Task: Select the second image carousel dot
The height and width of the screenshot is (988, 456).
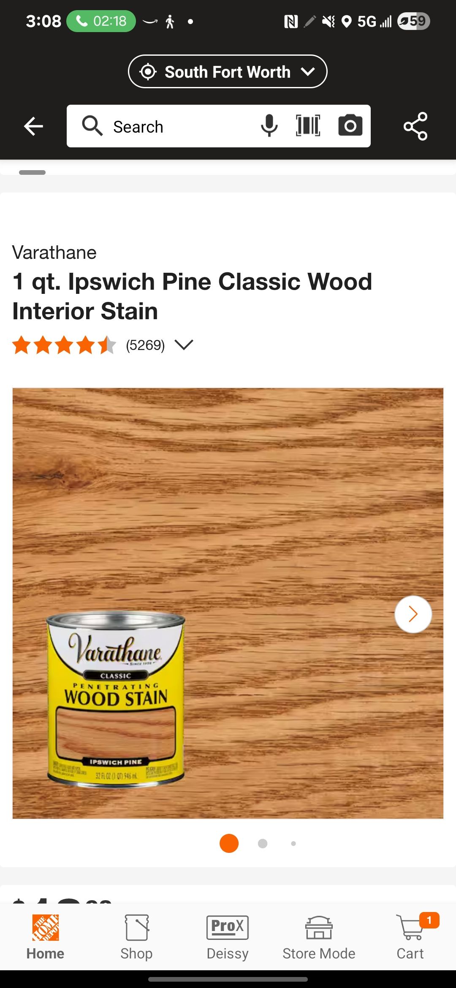Action: pyautogui.click(x=263, y=843)
